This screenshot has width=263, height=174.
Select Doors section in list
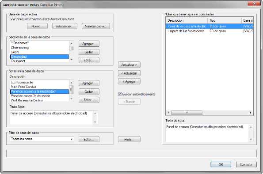click(x=40, y=52)
